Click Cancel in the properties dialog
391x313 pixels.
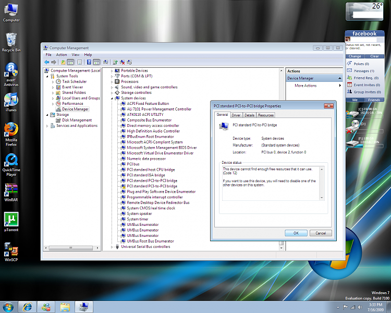click(x=321, y=233)
